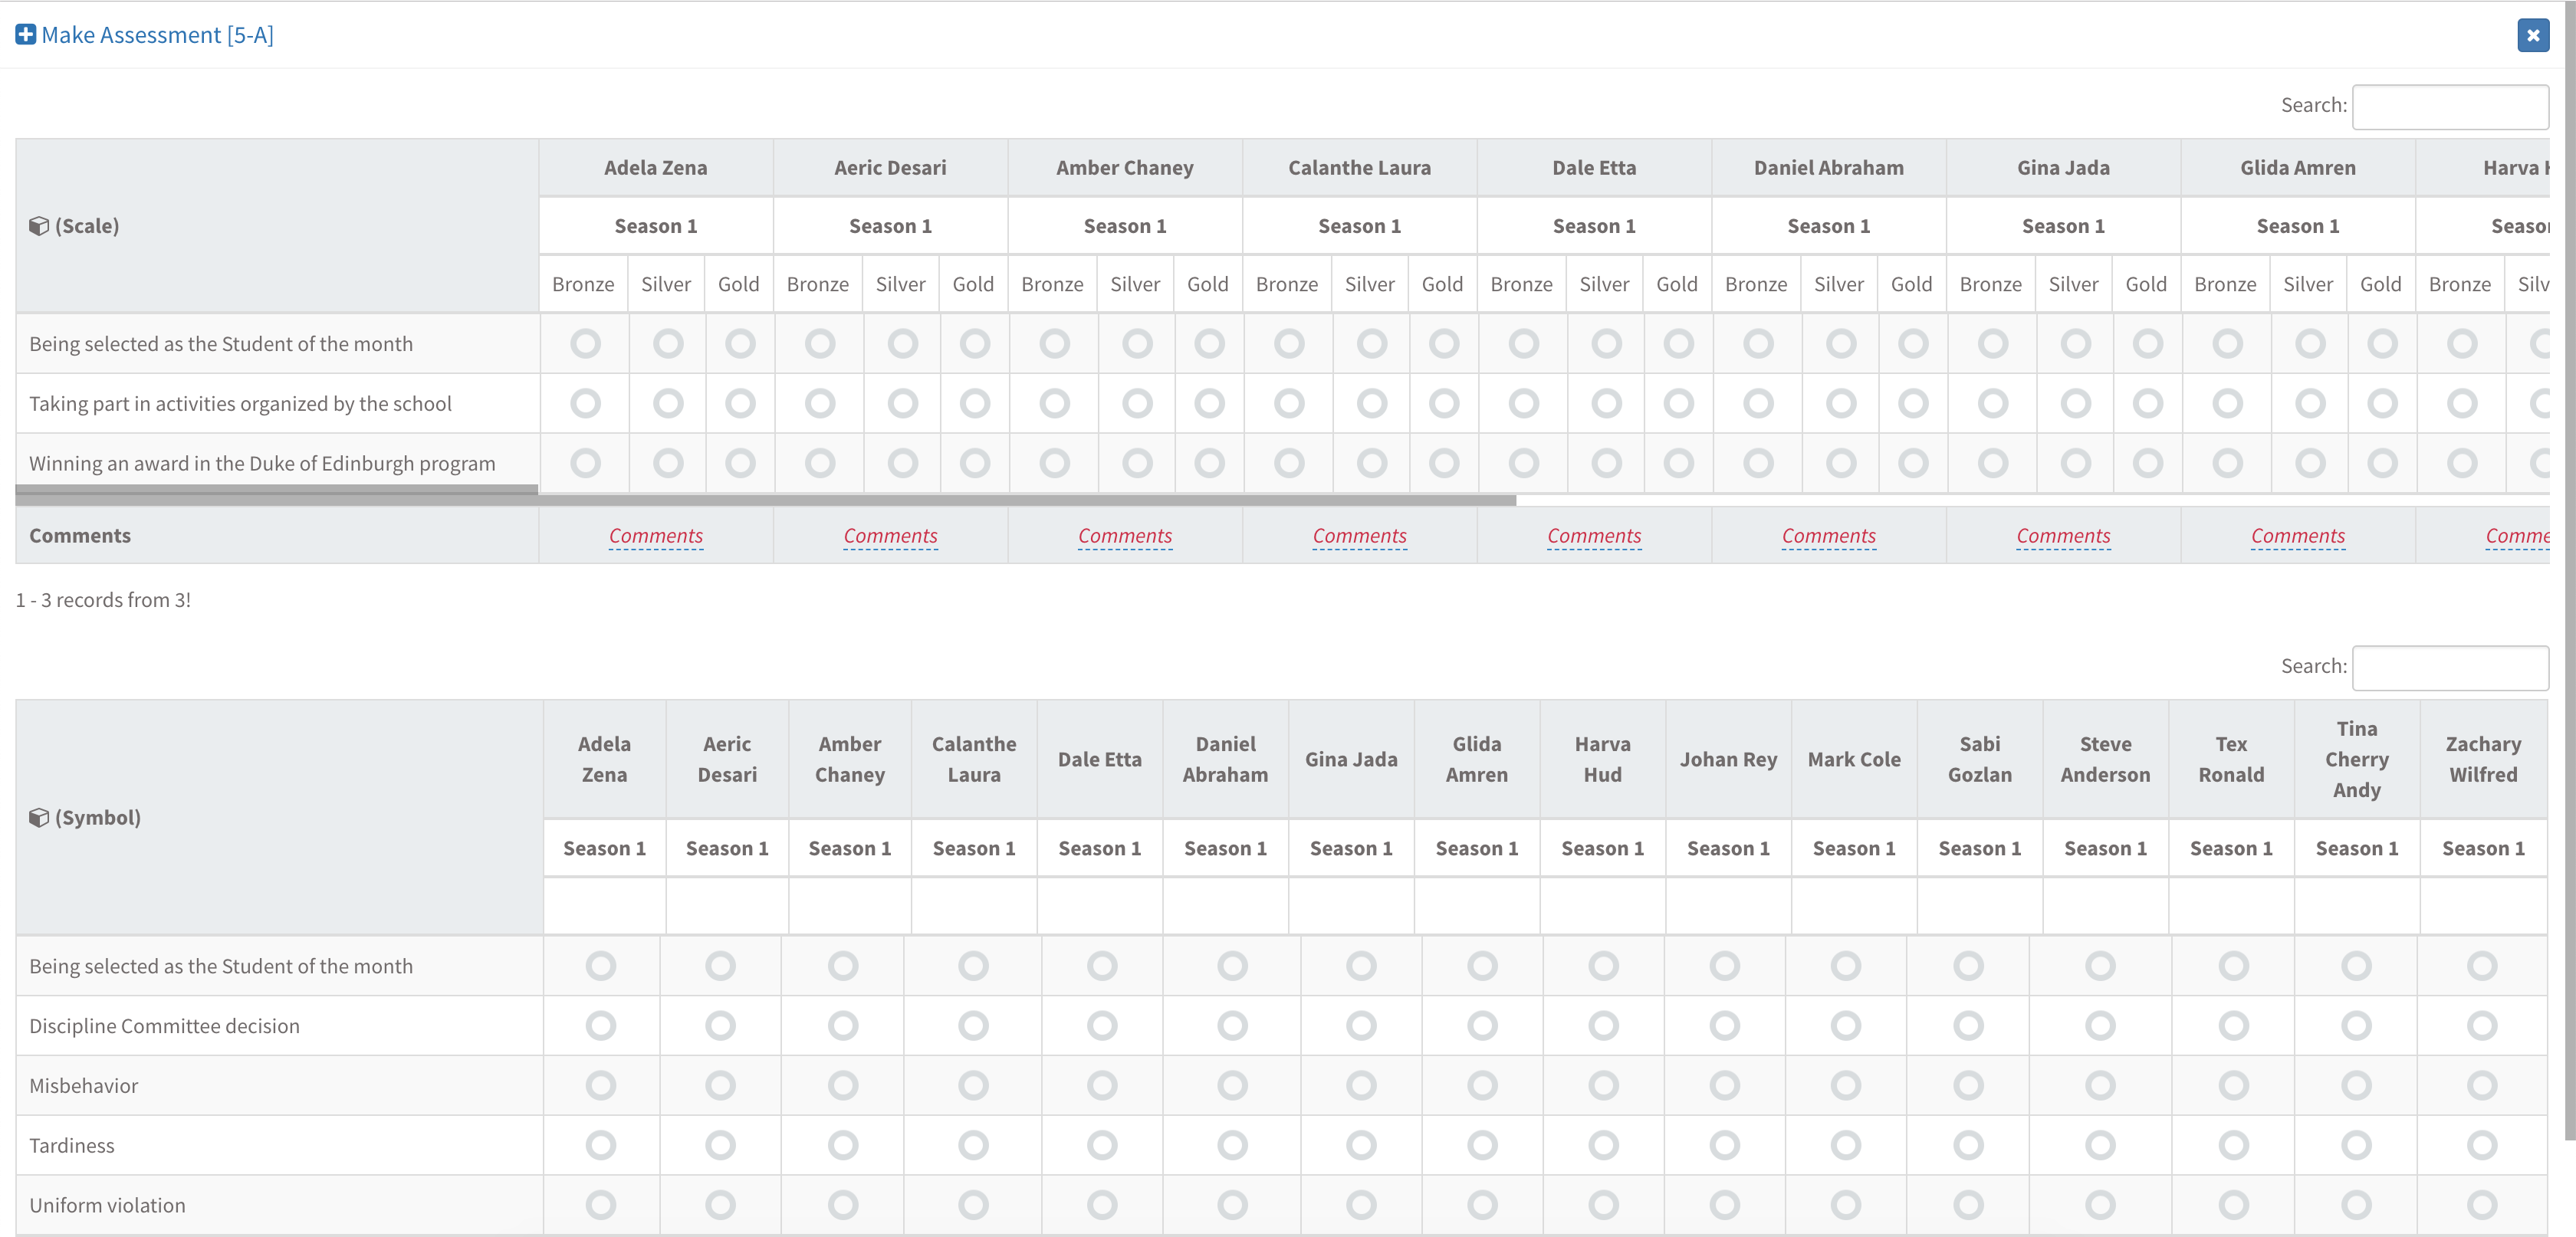Mark Uniform violation for Zachary Wilfred
The image size is (2576, 1237).
[2481, 1205]
